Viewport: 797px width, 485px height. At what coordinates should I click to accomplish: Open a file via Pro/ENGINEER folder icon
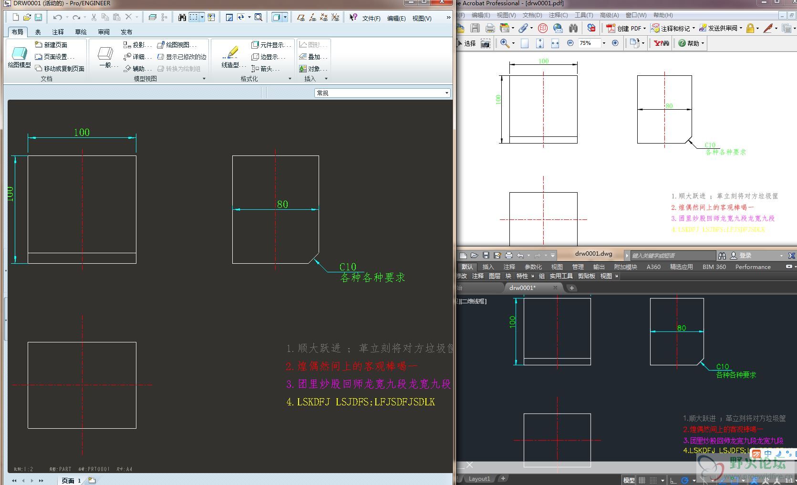pyautogui.click(x=27, y=18)
